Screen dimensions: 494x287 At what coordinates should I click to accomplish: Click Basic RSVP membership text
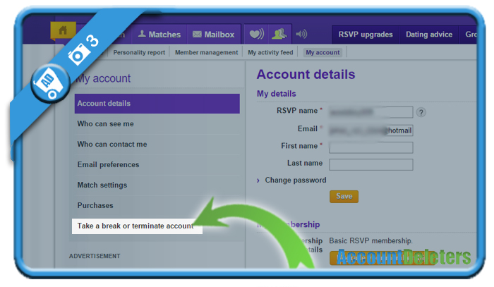(370, 240)
